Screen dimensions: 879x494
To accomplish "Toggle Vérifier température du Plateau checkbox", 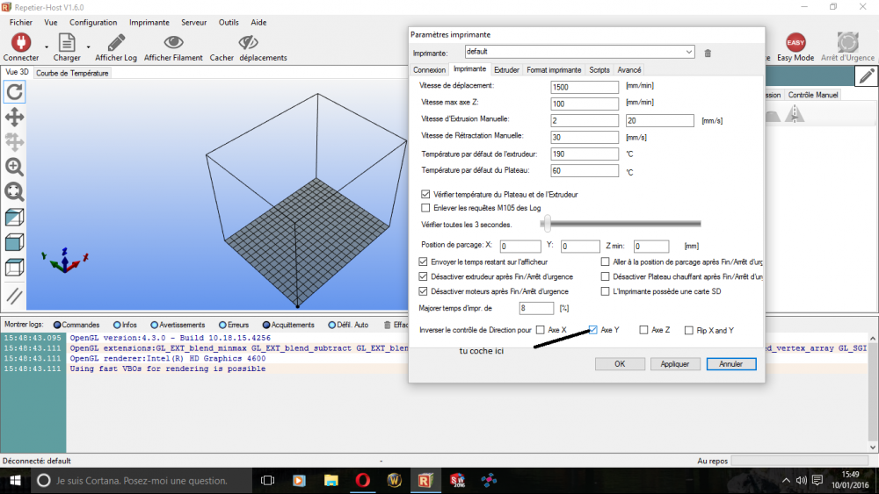I will 425,194.
